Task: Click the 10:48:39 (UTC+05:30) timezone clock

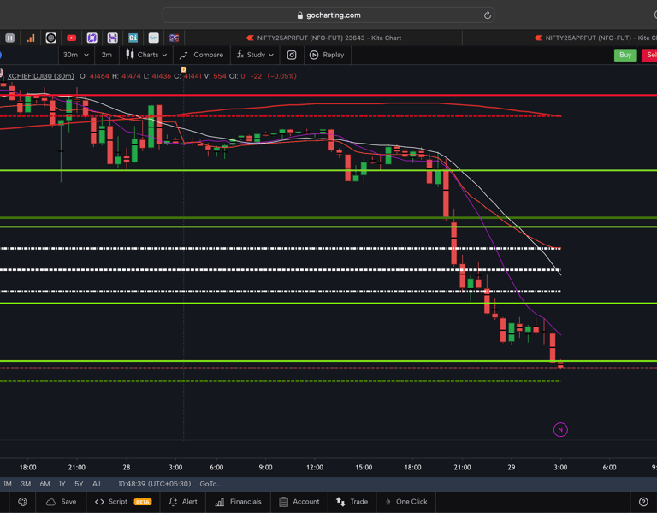Action: 154,484
